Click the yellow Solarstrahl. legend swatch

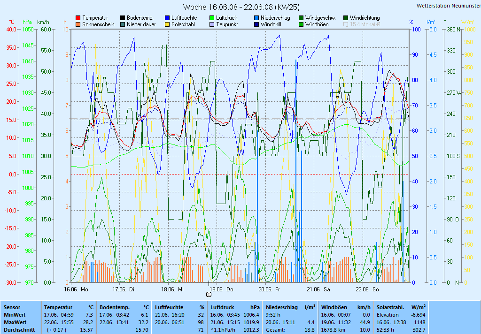[x=167, y=24]
